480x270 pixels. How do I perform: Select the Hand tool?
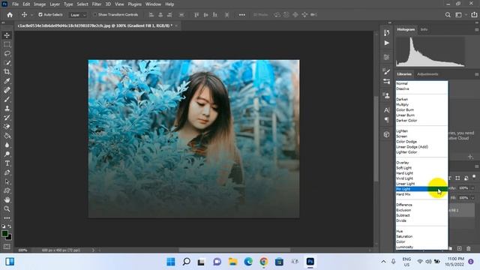[7, 200]
